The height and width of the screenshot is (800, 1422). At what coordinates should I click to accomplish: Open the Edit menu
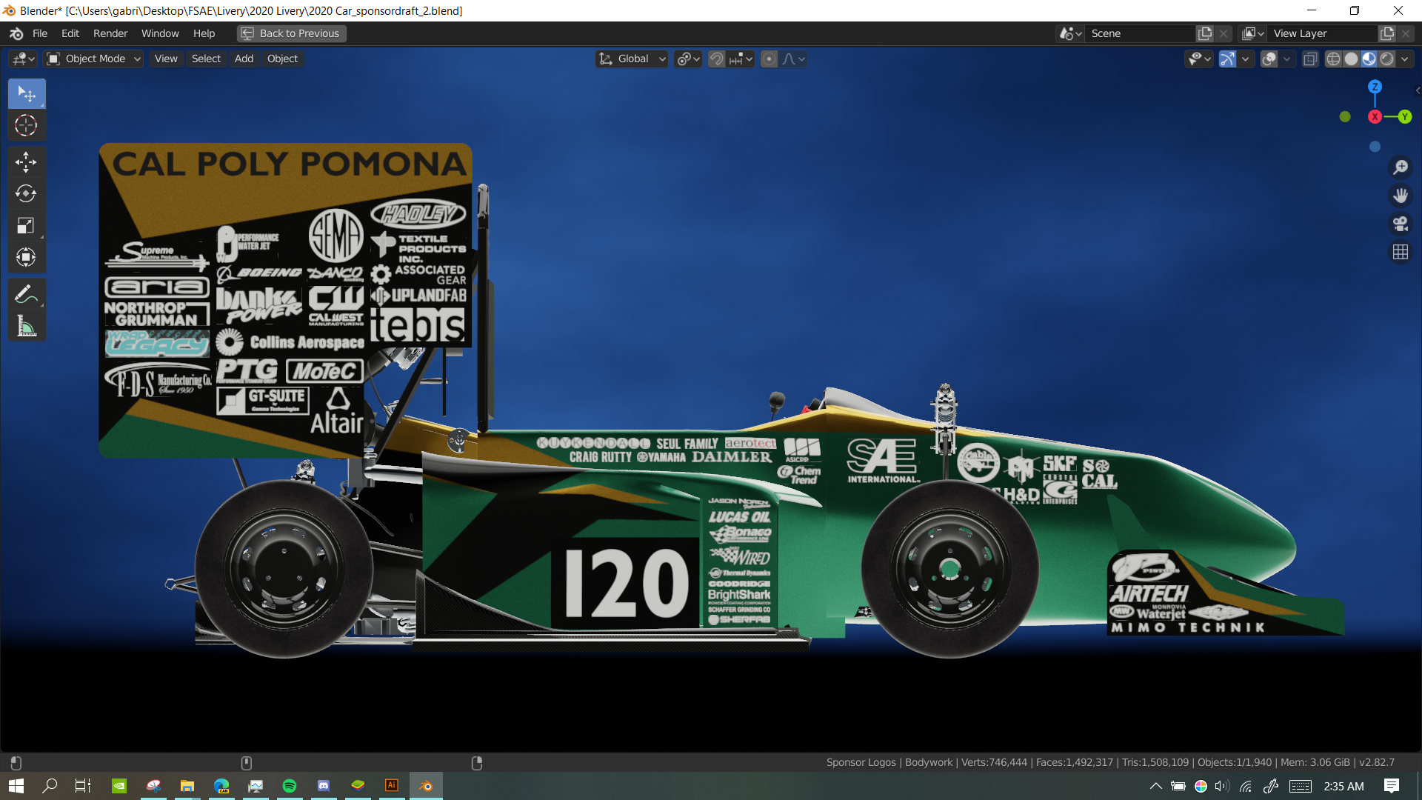tap(70, 33)
